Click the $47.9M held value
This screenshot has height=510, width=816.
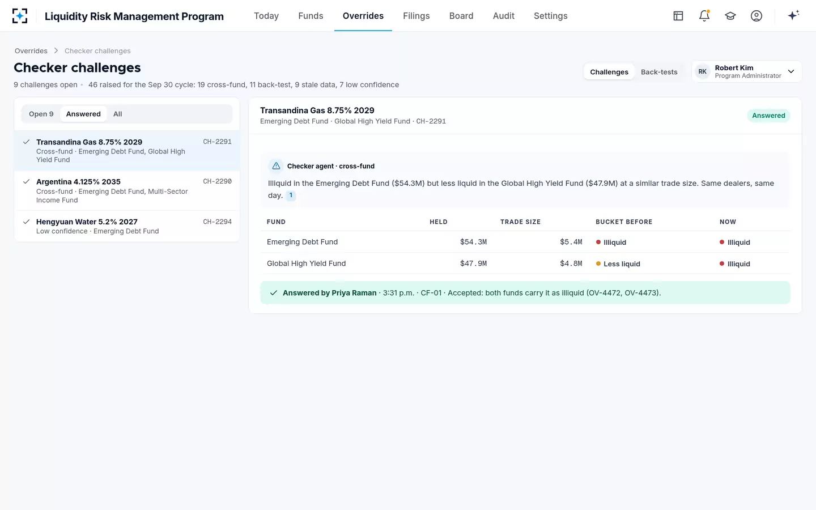tap(473, 263)
